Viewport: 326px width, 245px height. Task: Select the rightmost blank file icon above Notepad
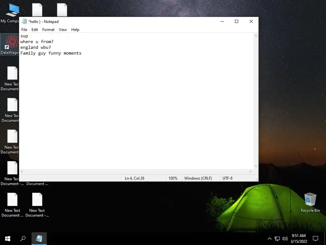click(x=62, y=10)
